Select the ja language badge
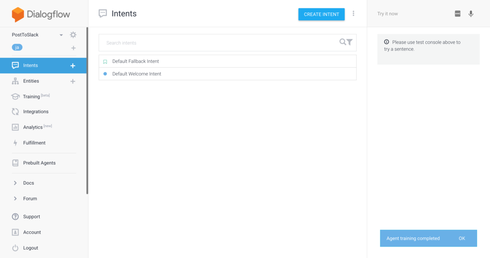The image size is (490, 258). [17, 47]
